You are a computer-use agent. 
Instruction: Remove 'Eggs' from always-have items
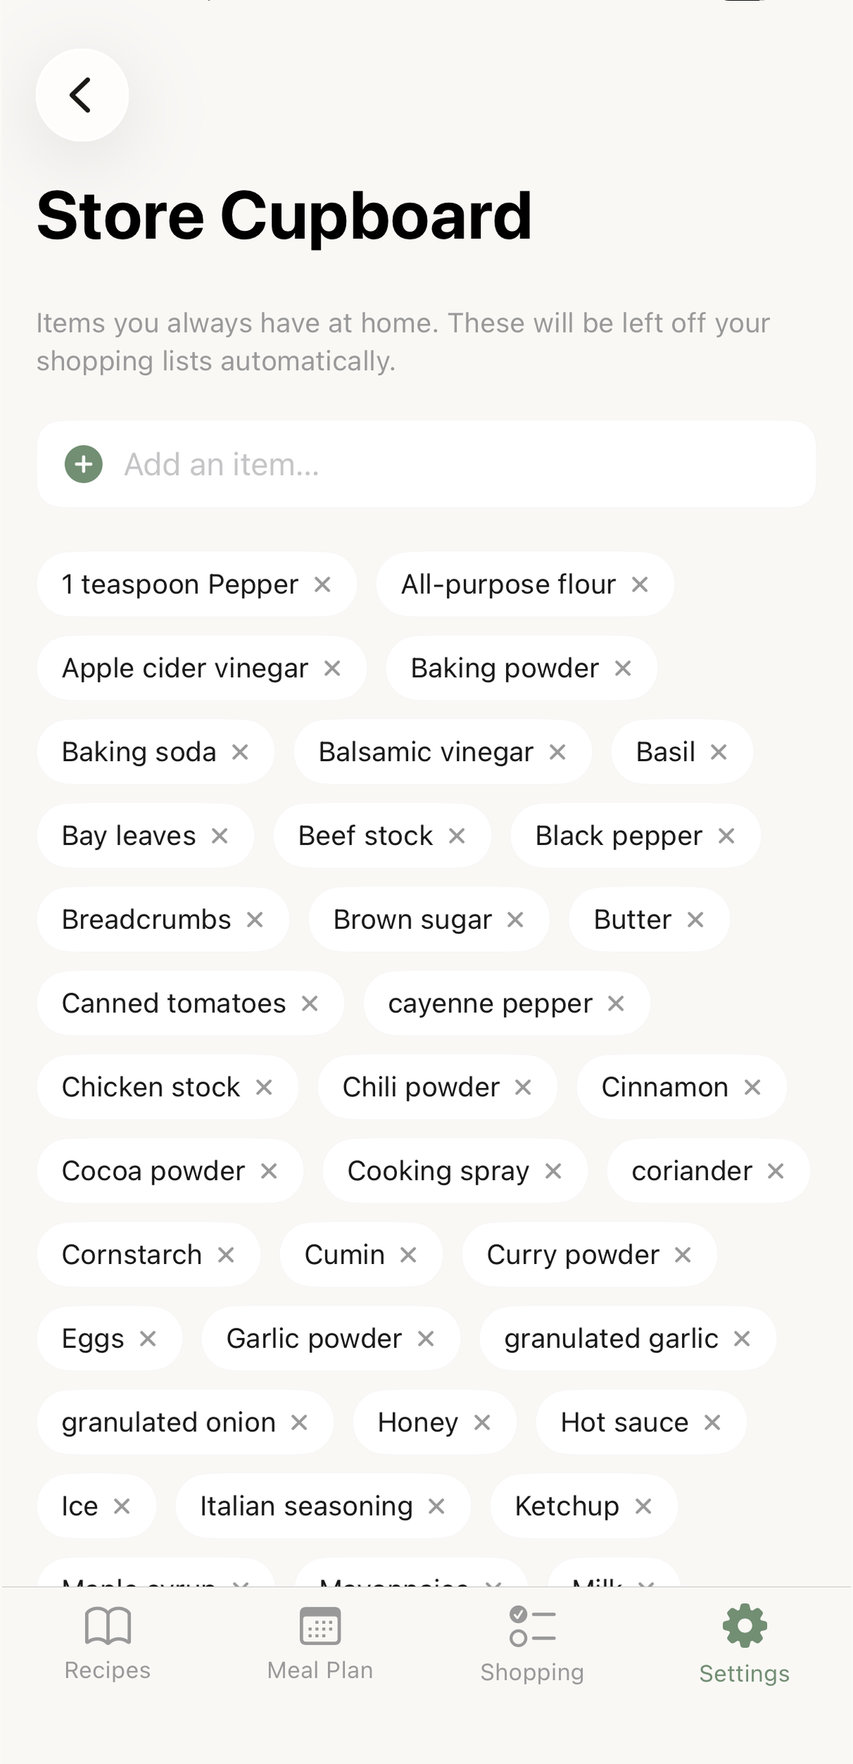pos(147,1338)
